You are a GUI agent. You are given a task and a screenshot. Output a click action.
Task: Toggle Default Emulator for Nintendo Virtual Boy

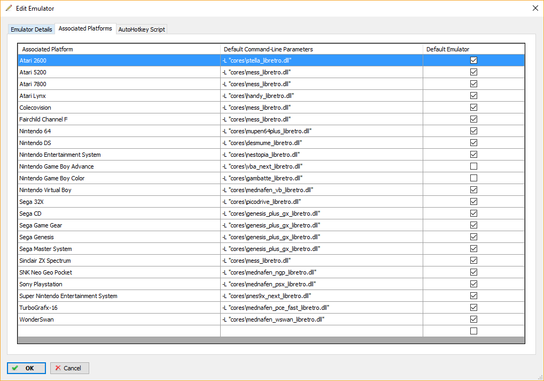point(473,190)
